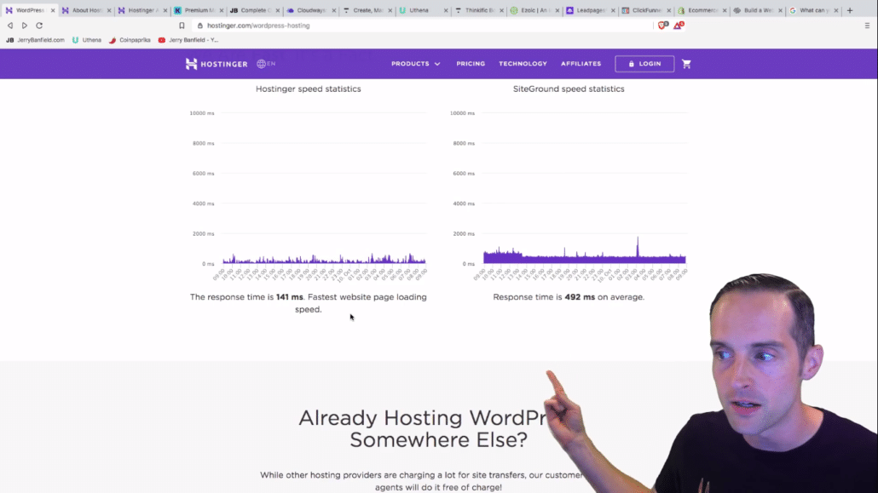This screenshot has height=493, width=878.
Task: Switch to the Ecommerce tab
Action: 701,10
